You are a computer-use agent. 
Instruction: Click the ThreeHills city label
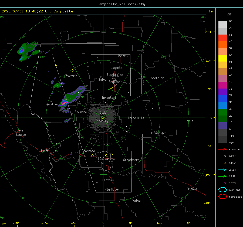(136, 118)
